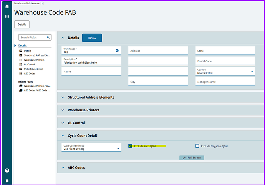Screen dimensions: 265x185
Task: Click the State input field
Action: (225, 51)
